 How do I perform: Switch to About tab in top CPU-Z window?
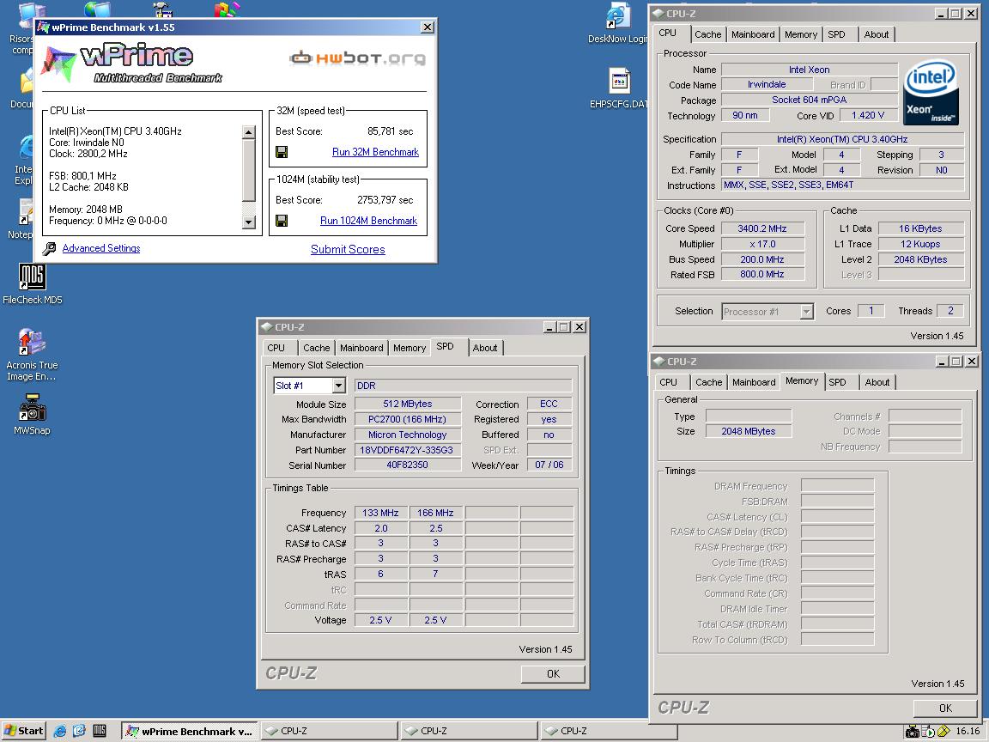876,34
